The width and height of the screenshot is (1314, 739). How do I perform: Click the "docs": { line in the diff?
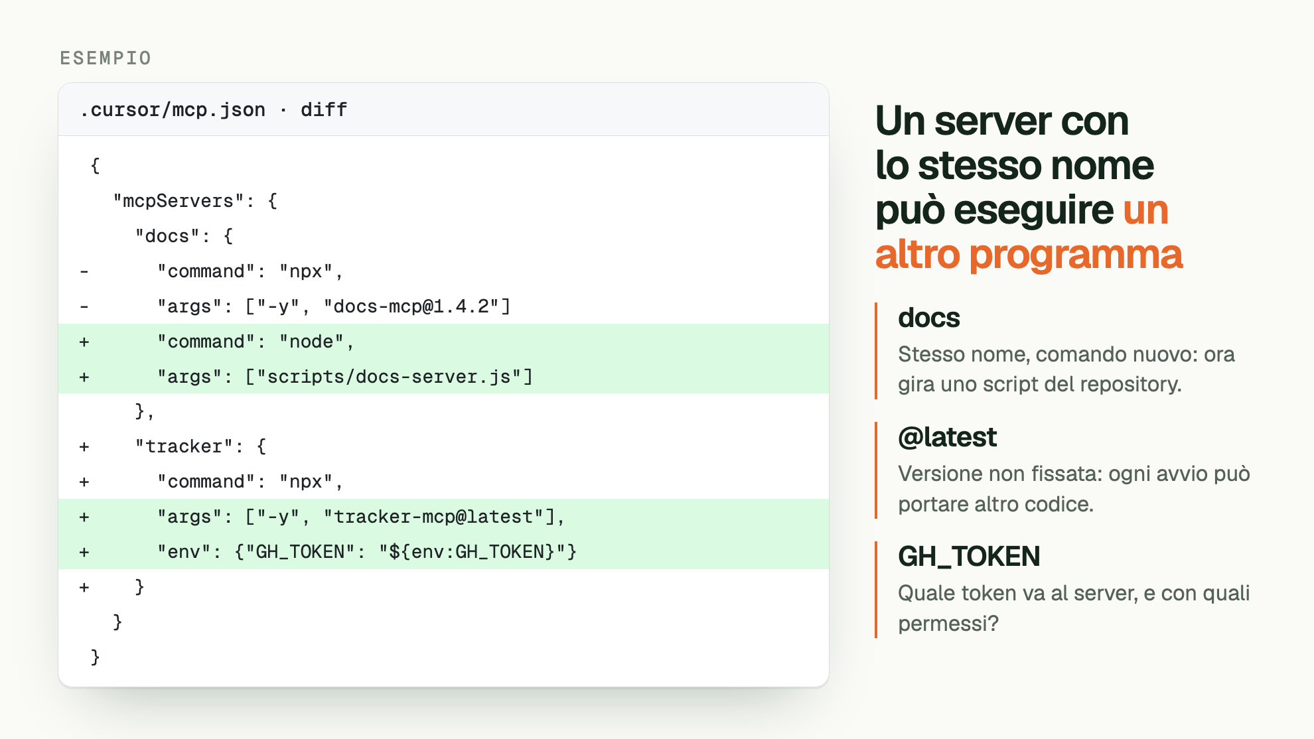(443, 236)
